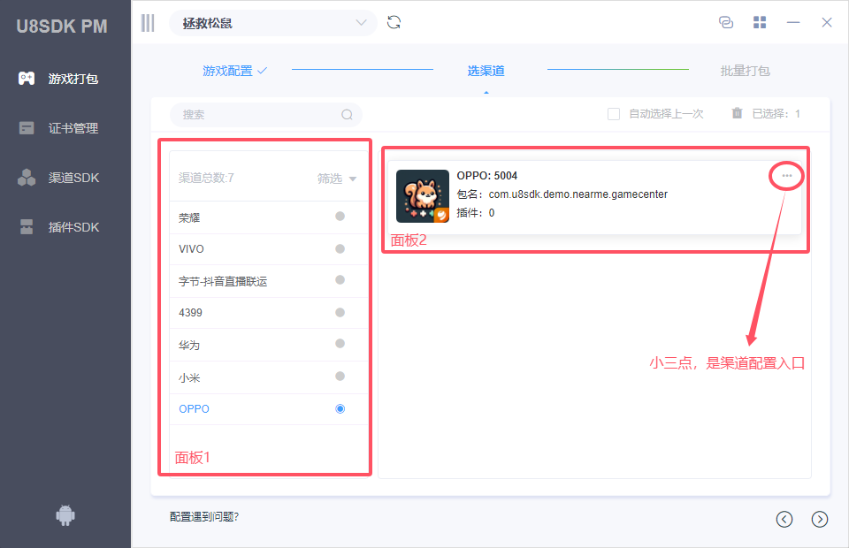
Task: Click the squirrel game icon thumbnail
Action: click(423, 196)
